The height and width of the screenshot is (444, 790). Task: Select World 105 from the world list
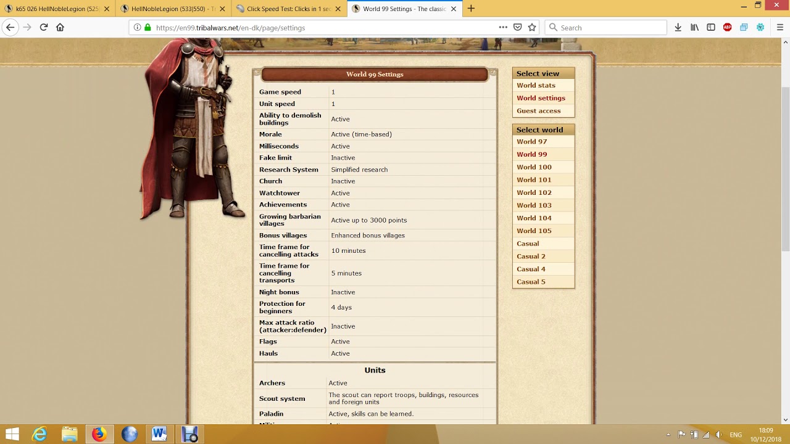tap(534, 231)
